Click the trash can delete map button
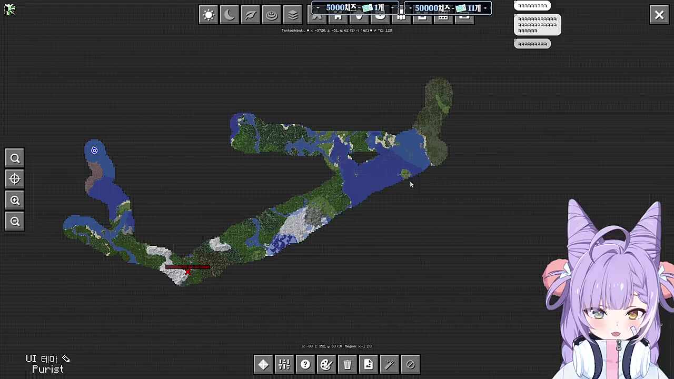The image size is (674, 379). tap(348, 364)
